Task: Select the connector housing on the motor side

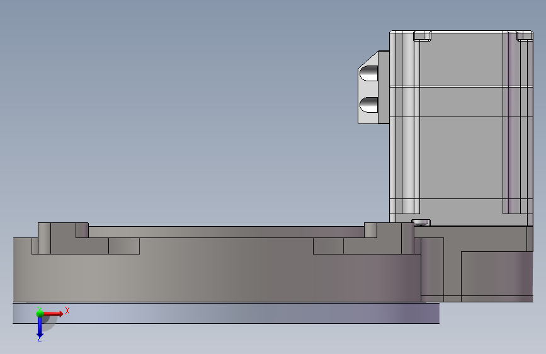Action: click(373, 87)
